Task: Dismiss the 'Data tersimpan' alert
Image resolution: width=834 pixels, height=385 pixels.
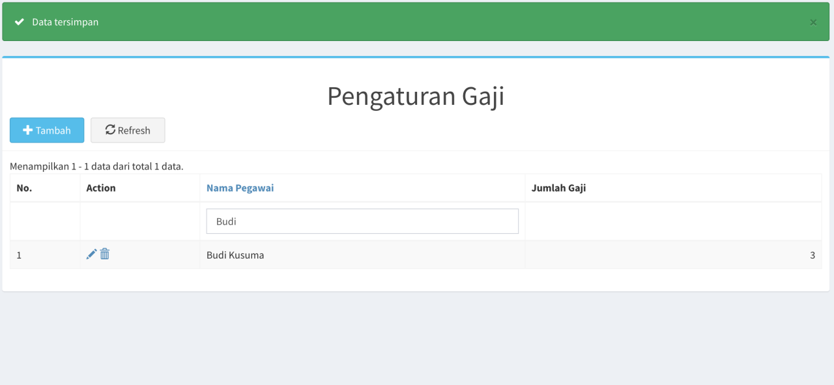Action: tap(813, 22)
